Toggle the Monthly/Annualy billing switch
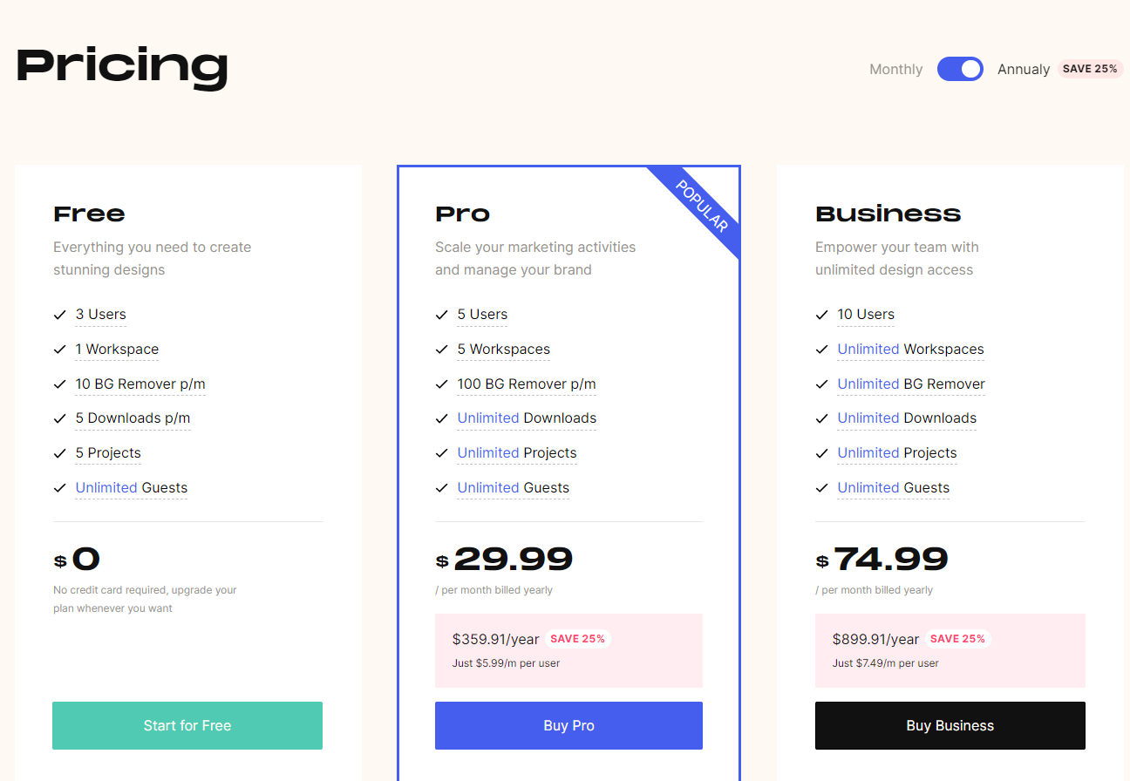The width and height of the screenshot is (1130, 781). pyautogui.click(x=960, y=69)
